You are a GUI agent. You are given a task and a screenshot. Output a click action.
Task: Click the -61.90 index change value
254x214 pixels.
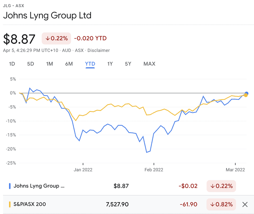coord(189,204)
